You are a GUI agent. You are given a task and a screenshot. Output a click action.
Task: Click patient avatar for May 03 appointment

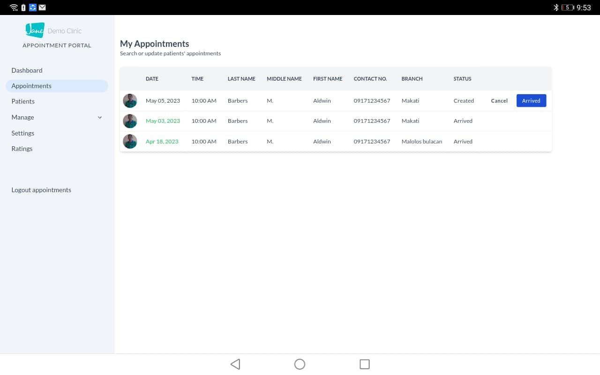(130, 121)
